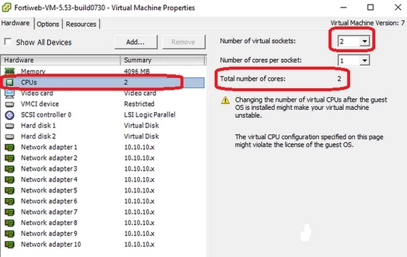Select Network adapter 8 label
Viewport: 407px width, 257px height.
[x=49, y=222]
